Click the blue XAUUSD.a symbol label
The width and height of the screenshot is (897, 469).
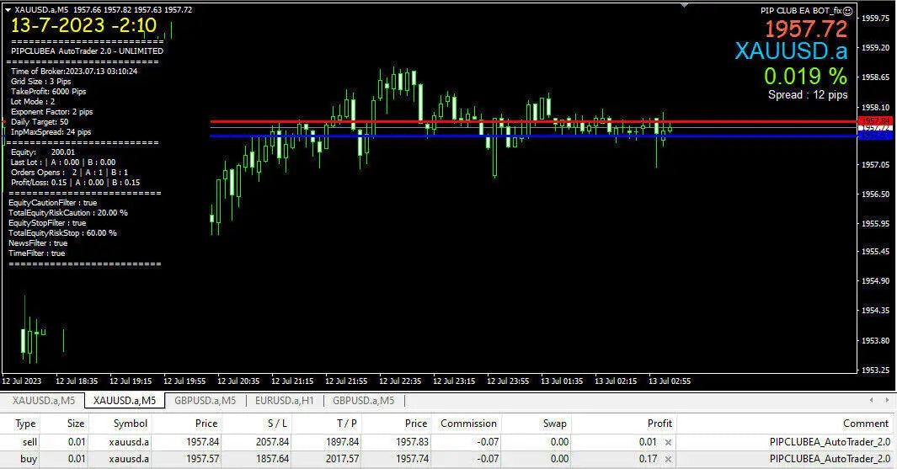point(791,51)
